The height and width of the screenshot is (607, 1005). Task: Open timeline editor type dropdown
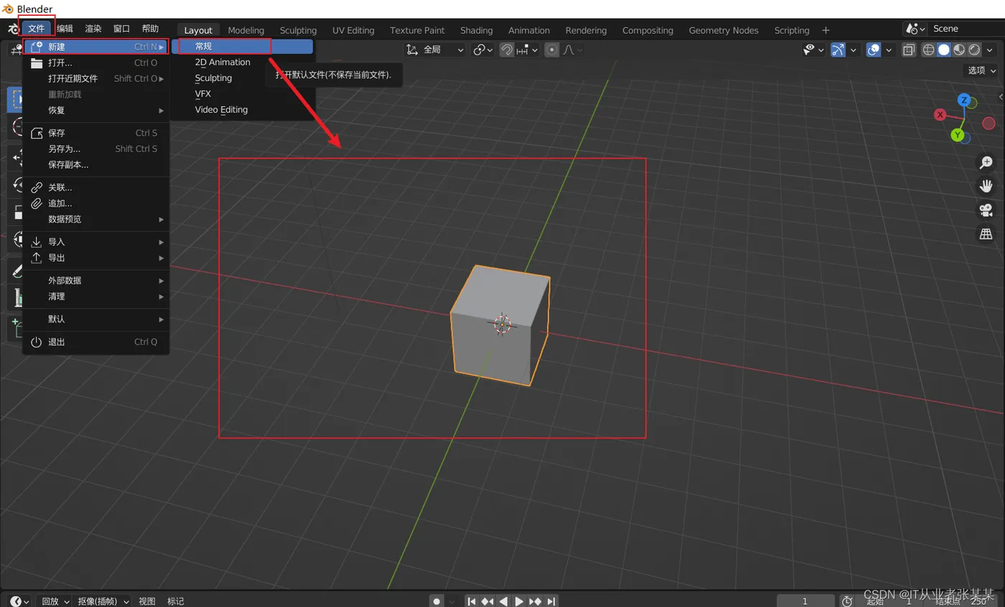click(x=19, y=601)
